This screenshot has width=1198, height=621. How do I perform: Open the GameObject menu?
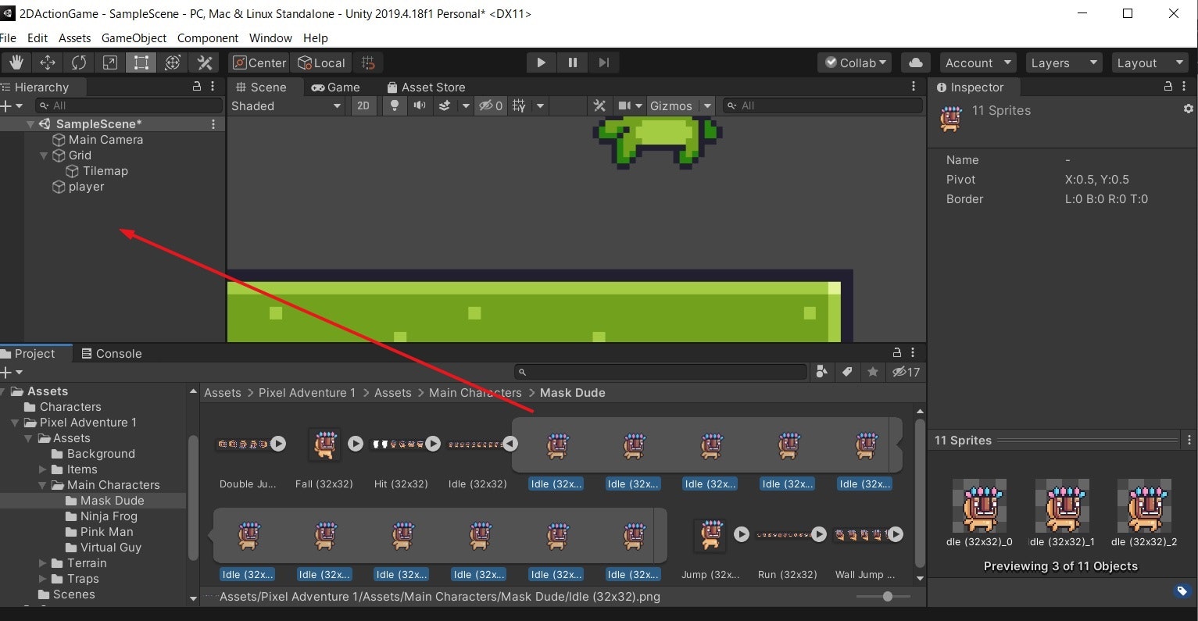point(134,37)
